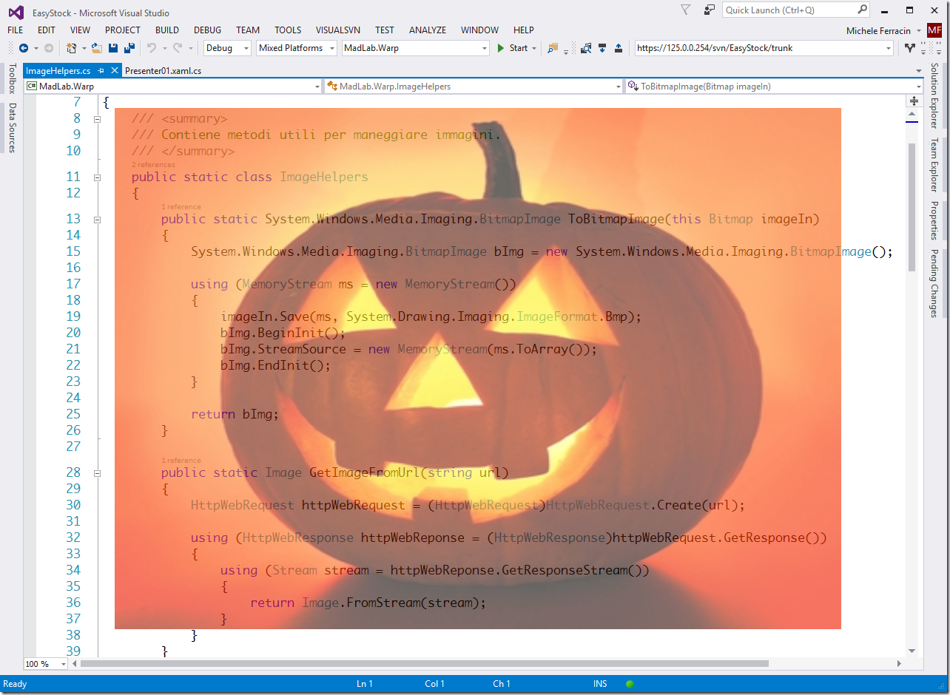Click the Navigate Backward arrow icon
This screenshot has height=695, width=950.
pyautogui.click(x=23, y=48)
